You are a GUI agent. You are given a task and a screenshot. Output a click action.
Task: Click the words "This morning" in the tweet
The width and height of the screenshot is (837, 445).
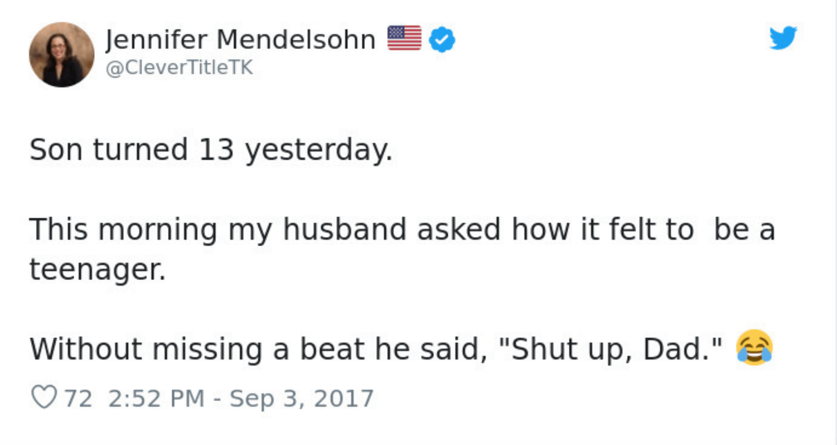coord(123,229)
